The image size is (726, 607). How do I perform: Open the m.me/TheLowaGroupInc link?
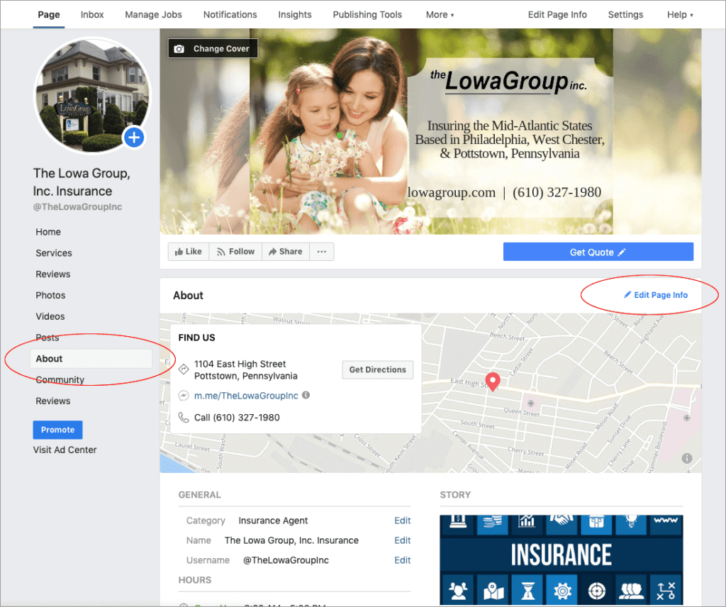point(246,396)
